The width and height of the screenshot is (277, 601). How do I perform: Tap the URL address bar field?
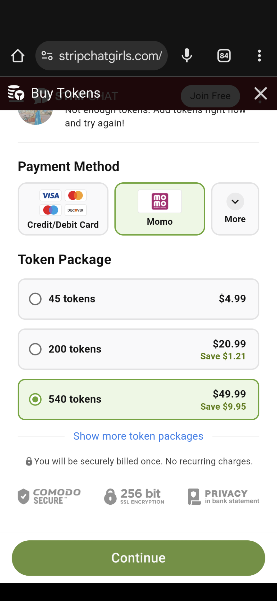tap(110, 56)
